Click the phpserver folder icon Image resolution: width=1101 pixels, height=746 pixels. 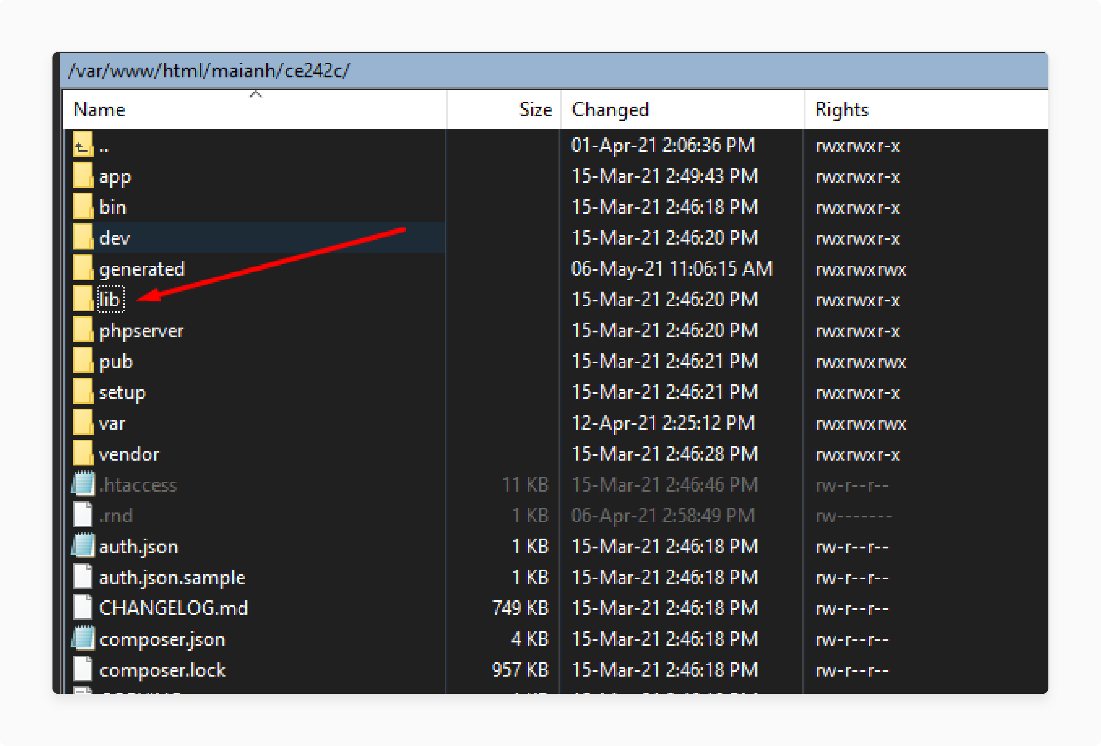[x=83, y=330]
